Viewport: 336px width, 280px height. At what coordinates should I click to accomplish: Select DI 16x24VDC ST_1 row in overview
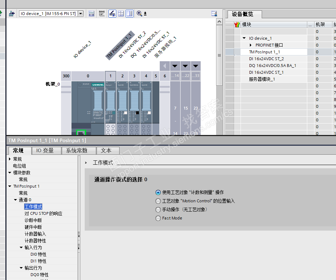point(274,72)
